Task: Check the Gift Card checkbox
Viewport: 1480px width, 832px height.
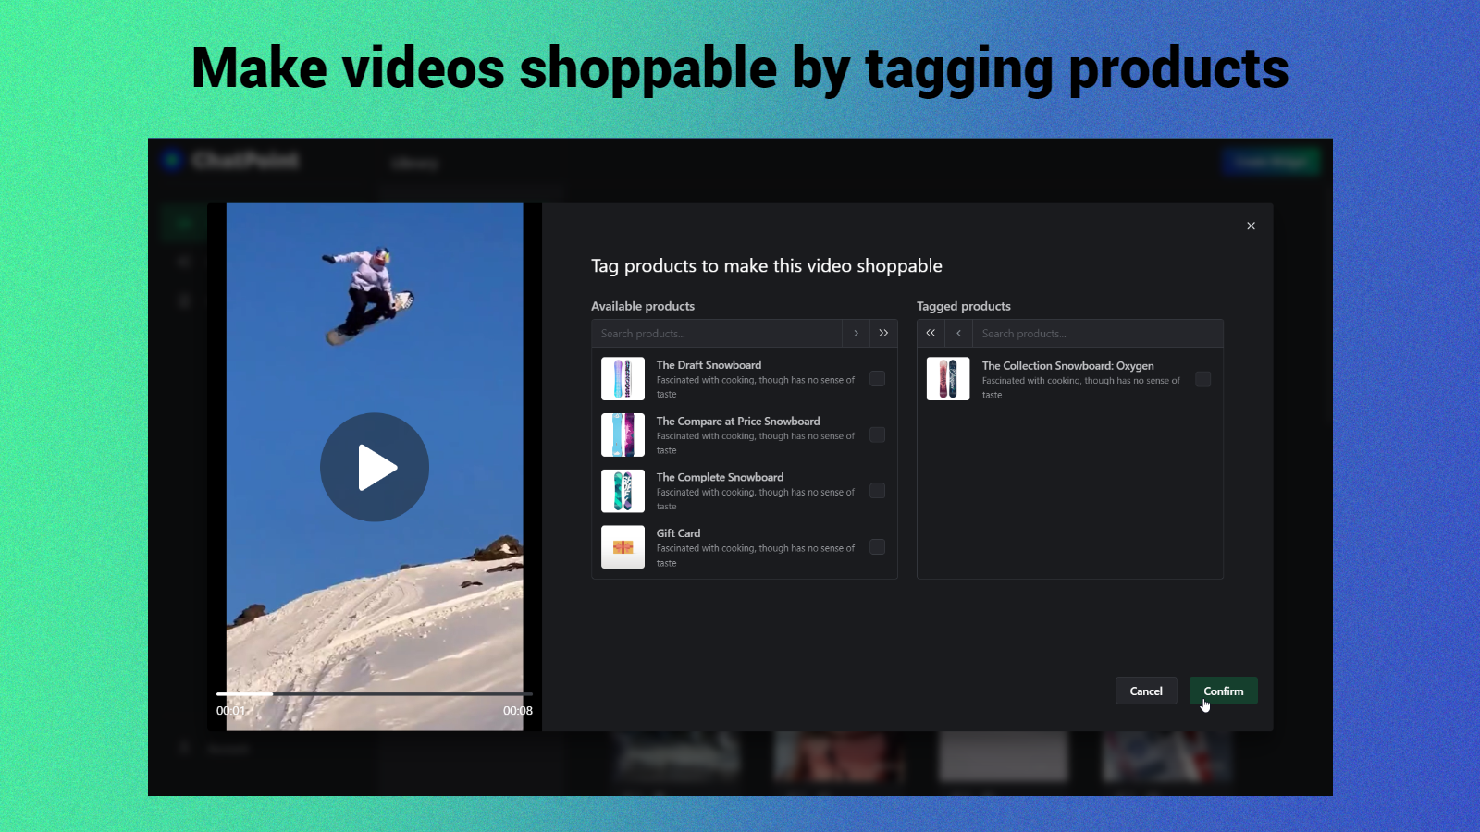Action: click(877, 546)
